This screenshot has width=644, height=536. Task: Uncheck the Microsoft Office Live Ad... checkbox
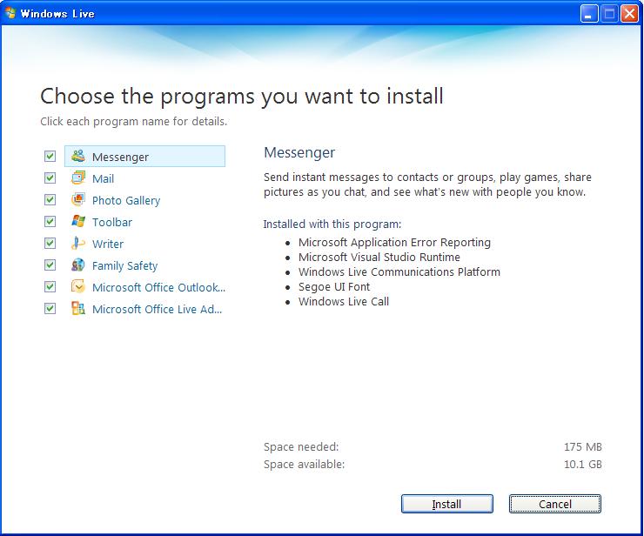point(50,308)
